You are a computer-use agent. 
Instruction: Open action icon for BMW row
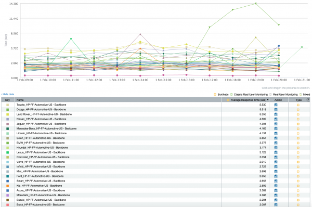pyautogui.click(x=276, y=143)
